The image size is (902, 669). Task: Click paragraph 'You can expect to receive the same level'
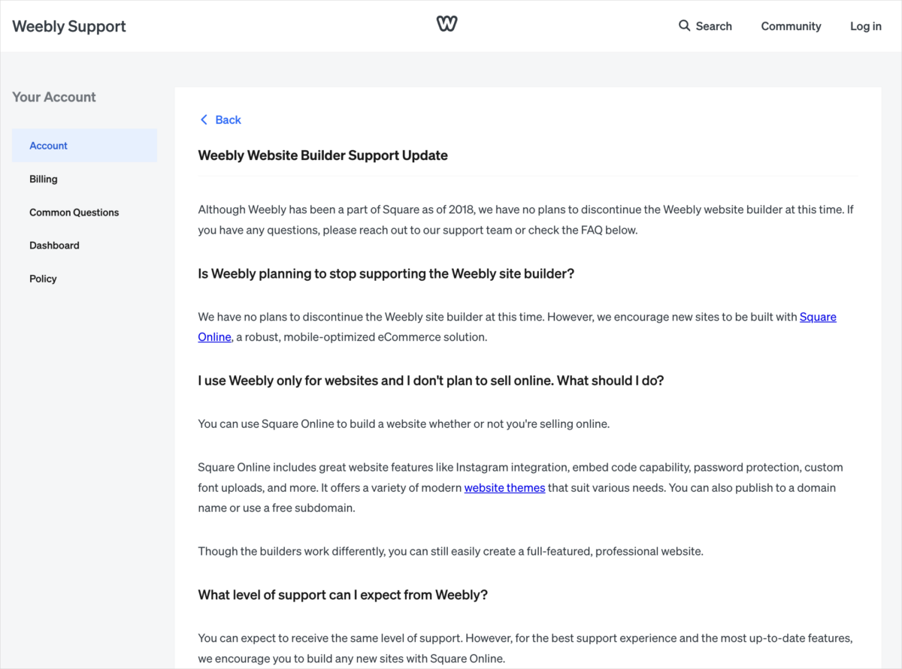(525, 649)
